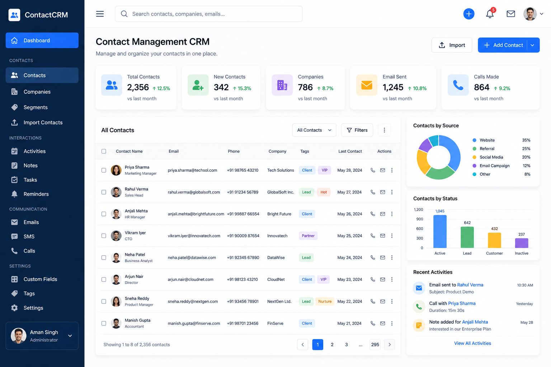Expand the All Contacts filter dropdown

(x=314, y=130)
